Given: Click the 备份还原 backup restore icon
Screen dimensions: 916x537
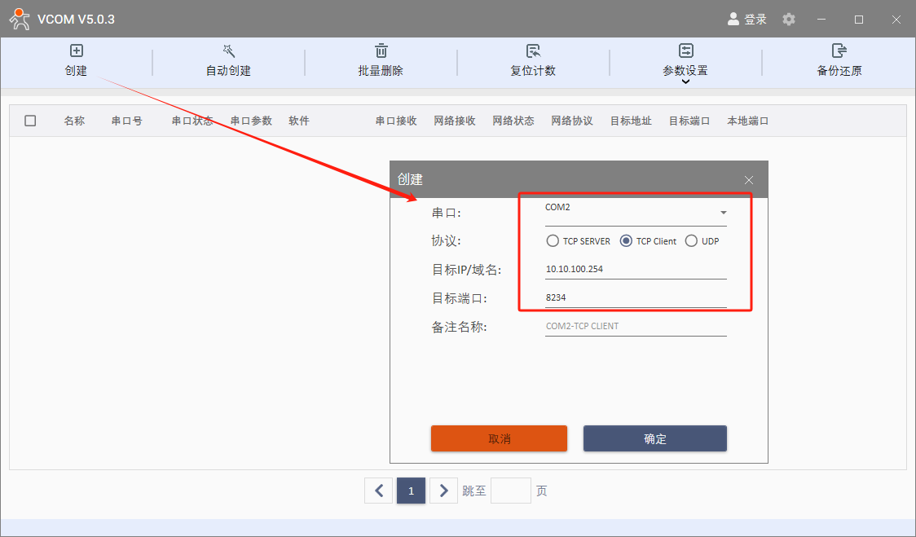Looking at the screenshot, I should tap(839, 51).
